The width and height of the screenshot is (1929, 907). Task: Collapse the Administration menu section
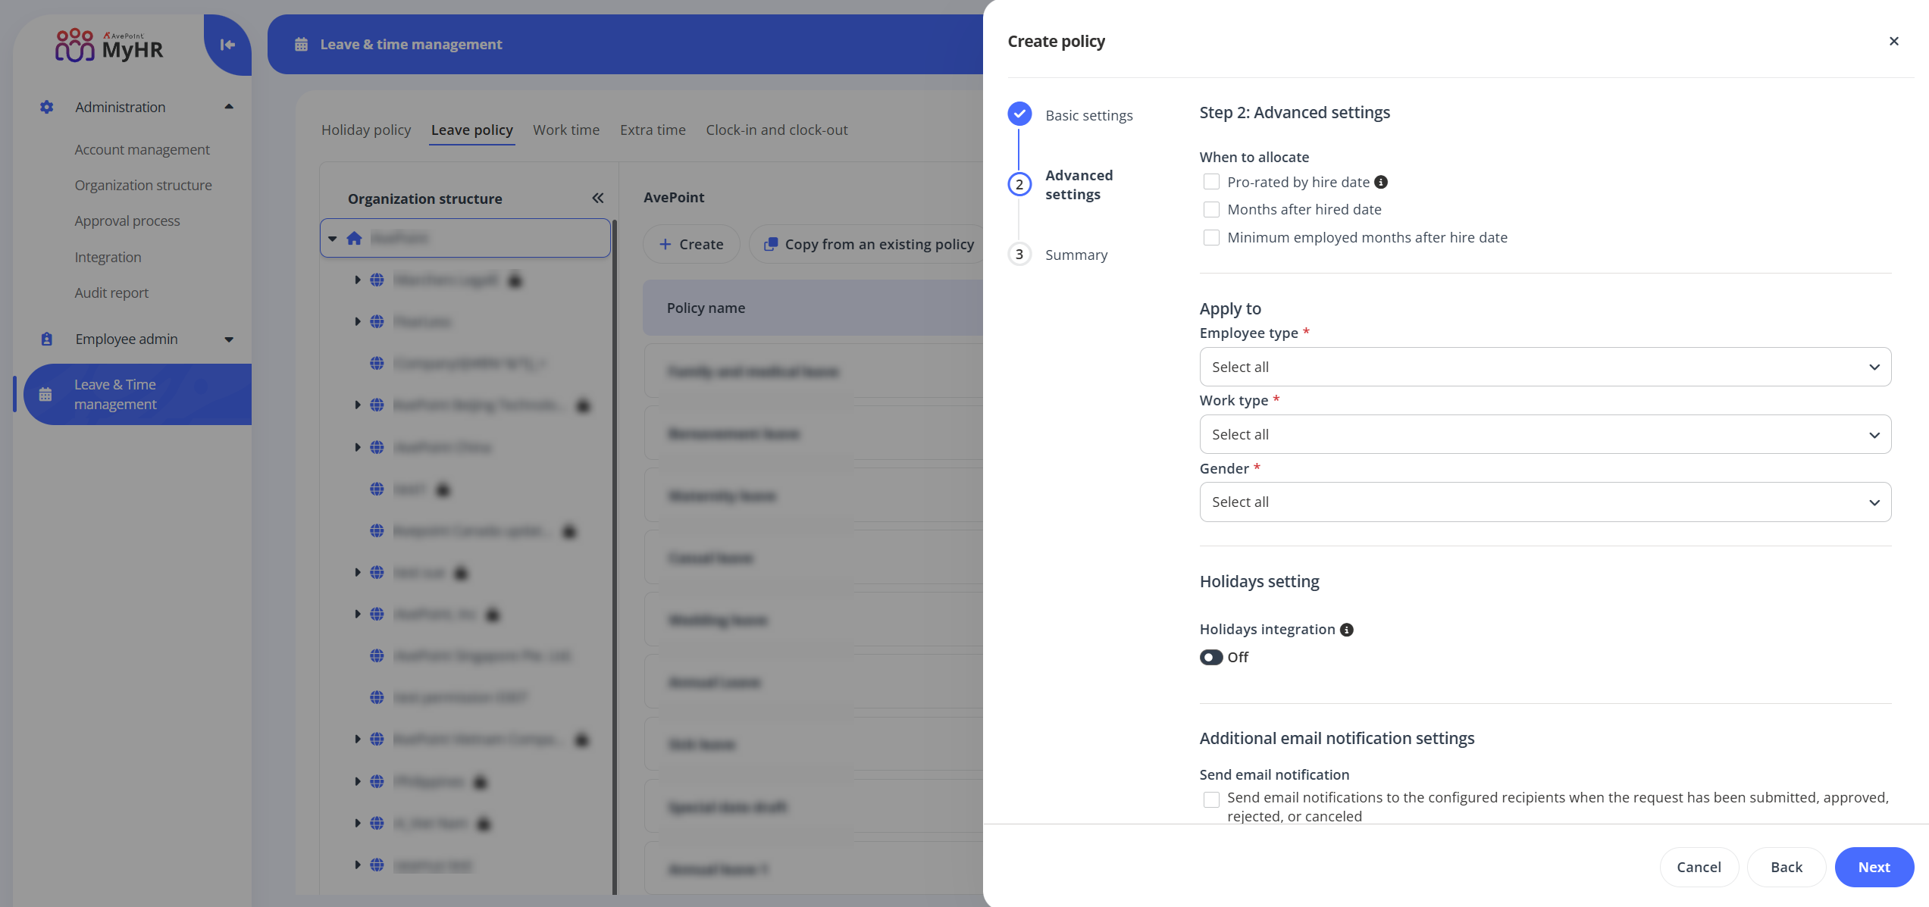pos(229,107)
